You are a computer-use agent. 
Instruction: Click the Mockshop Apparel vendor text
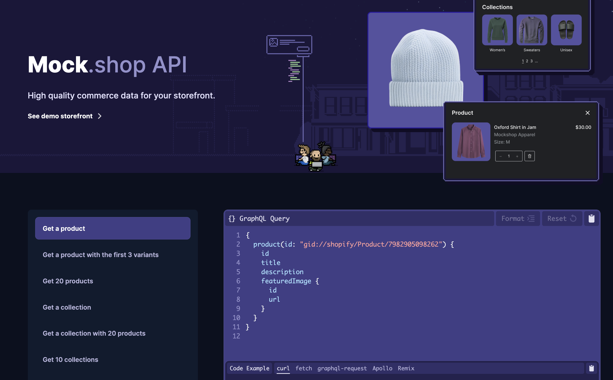pos(514,135)
